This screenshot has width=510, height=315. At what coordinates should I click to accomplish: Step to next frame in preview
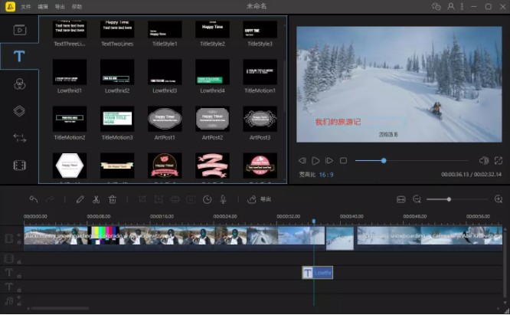(329, 160)
